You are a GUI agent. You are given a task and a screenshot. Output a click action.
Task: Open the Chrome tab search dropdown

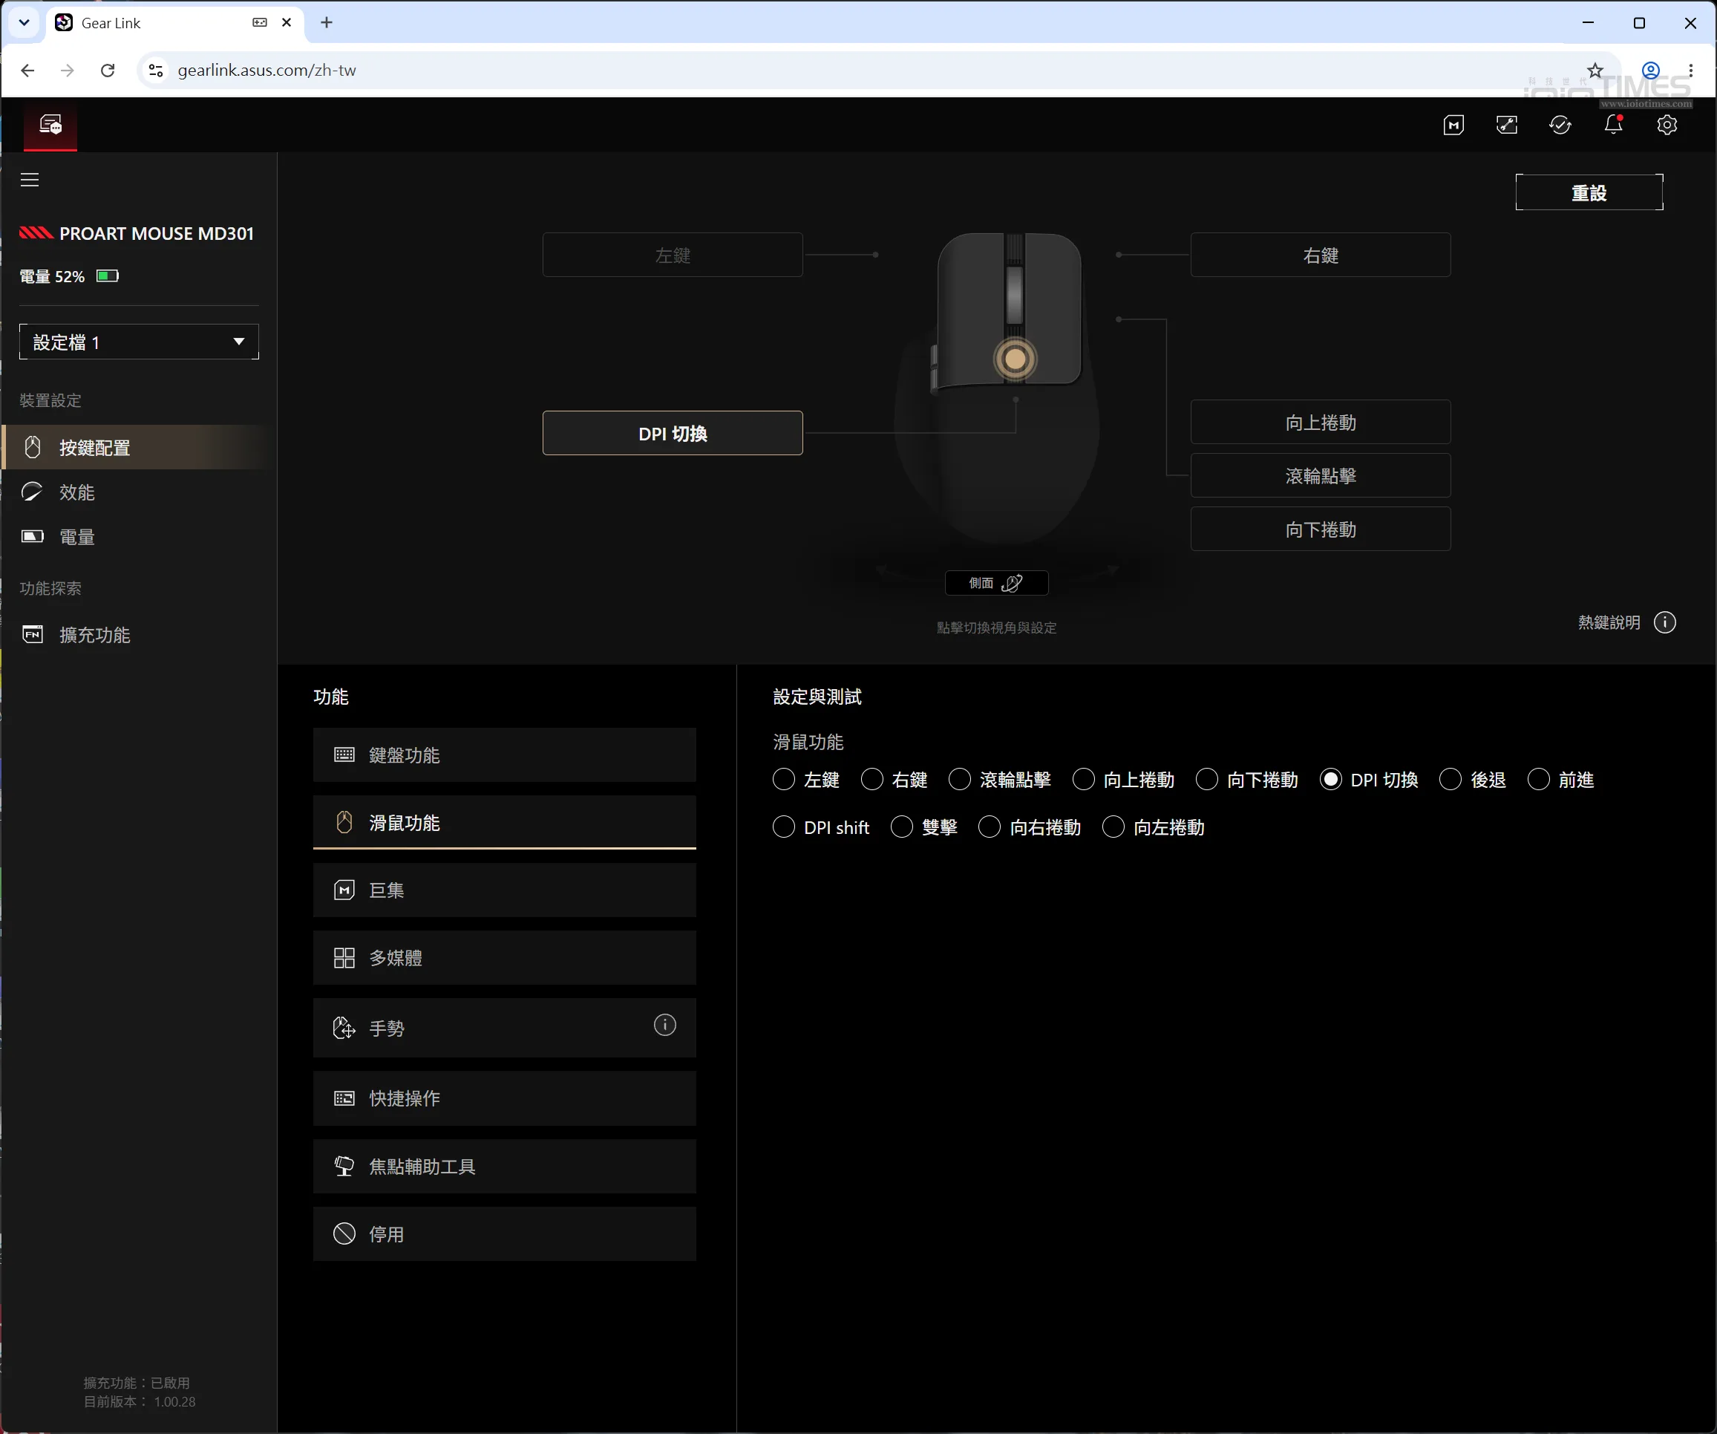(24, 23)
